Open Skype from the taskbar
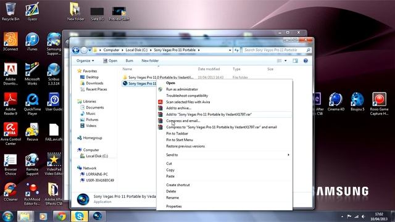This screenshot has height=222, width=395. click(x=80, y=216)
